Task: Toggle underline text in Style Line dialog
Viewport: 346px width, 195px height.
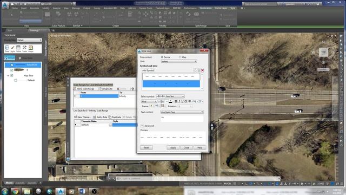Action: click(182, 101)
